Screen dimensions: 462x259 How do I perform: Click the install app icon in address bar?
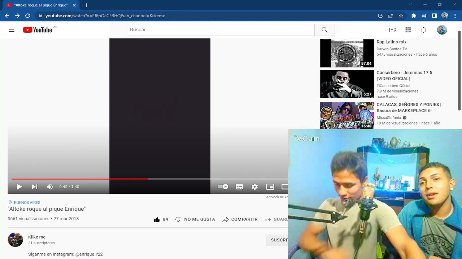pos(380,16)
